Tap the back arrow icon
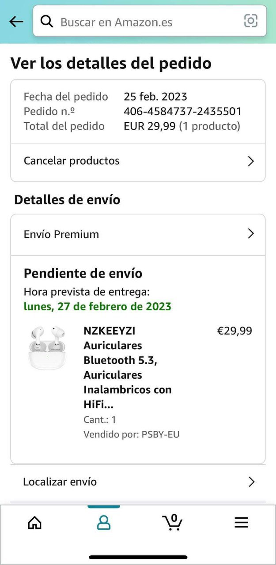The image size is (276, 565). coord(16,21)
